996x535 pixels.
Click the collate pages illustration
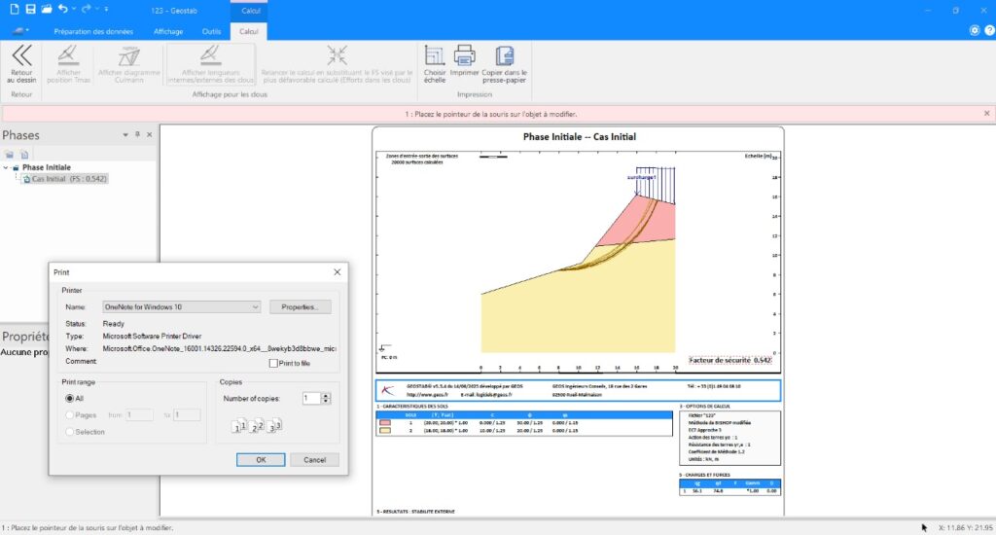pos(257,426)
